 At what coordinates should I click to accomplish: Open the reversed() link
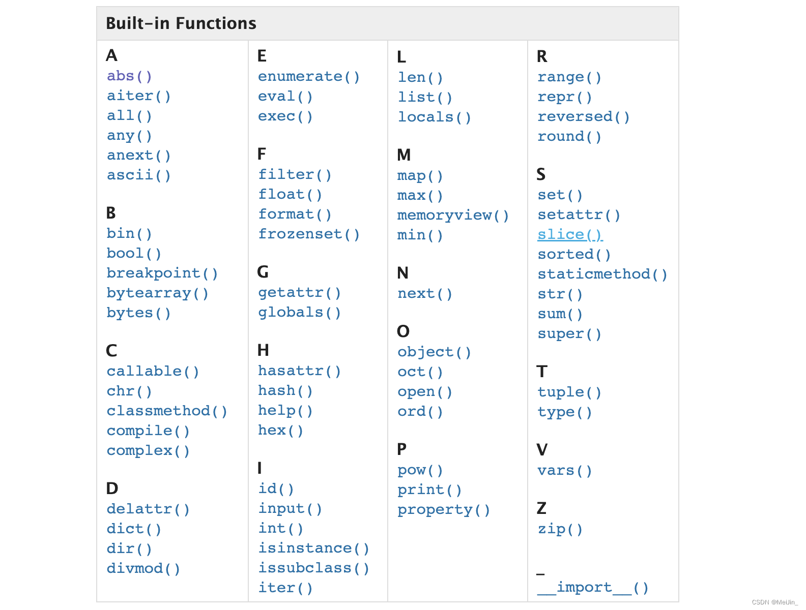click(x=583, y=117)
